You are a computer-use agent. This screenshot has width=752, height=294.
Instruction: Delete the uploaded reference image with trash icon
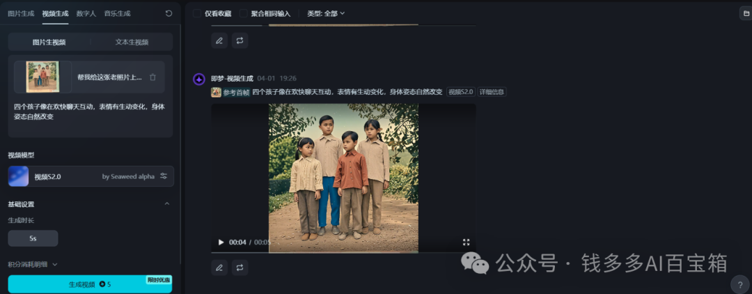(x=152, y=77)
